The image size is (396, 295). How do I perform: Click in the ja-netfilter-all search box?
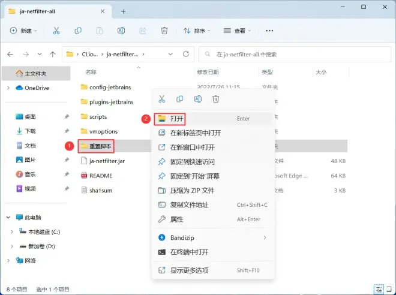(295, 54)
